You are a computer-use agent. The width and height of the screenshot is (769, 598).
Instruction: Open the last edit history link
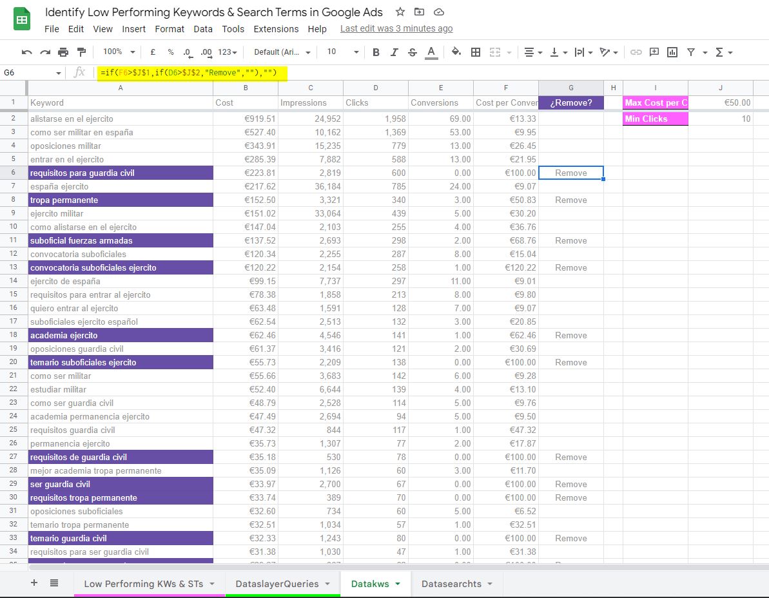click(x=396, y=29)
